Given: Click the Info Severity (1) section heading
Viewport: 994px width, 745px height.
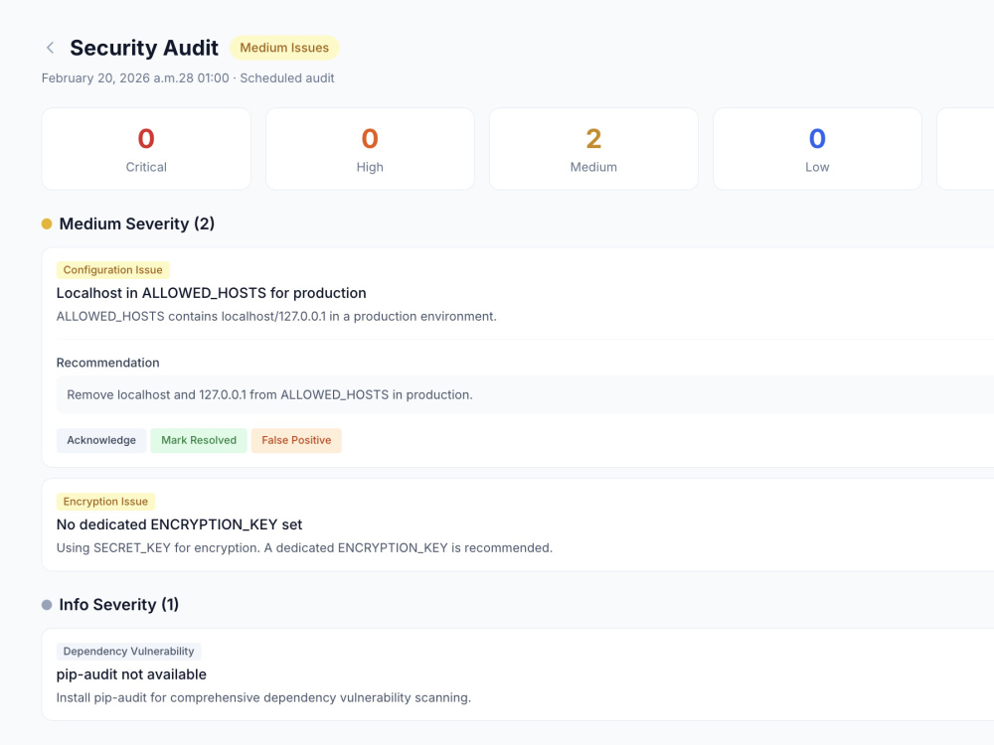Looking at the screenshot, I should pos(118,604).
